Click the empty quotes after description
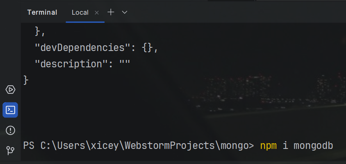The width and height of the screenshot is (346, 164). click(x=124, y=64)
